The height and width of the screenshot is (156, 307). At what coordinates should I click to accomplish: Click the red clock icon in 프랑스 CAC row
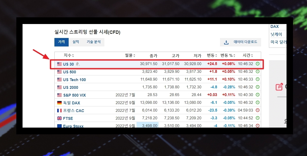pyautogui.click(x=258, y=110)
